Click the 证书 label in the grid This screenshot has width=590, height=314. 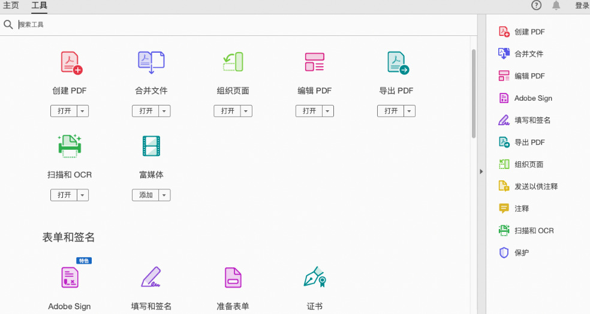[x=315, y=306]
